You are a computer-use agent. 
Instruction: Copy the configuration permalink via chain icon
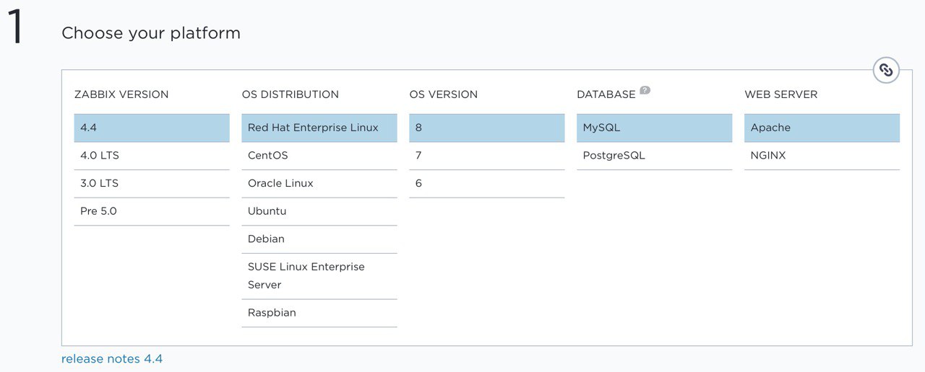pos(886,70)
